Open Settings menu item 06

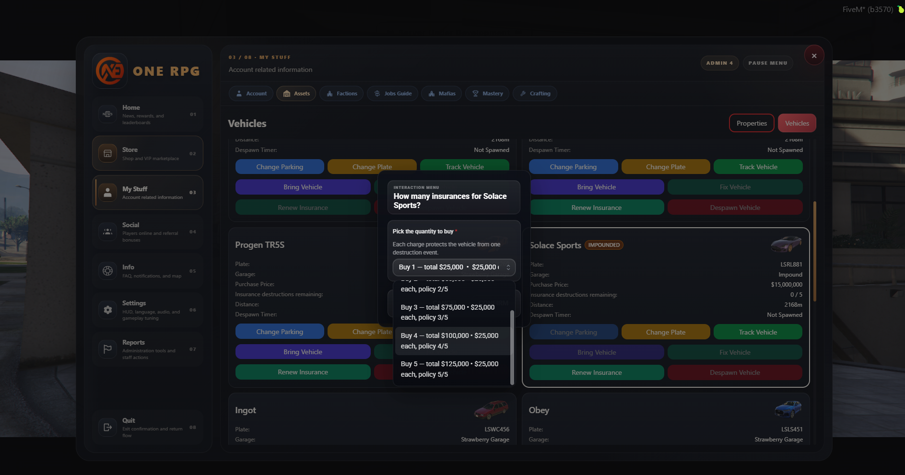point(148,310)
